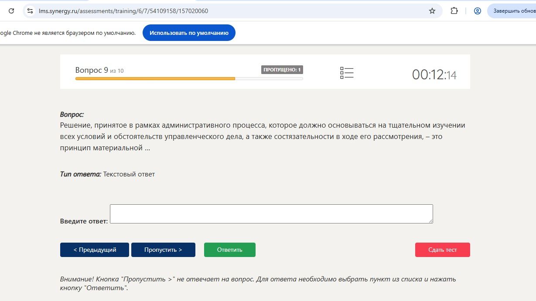Screen dimensions: 536x301
Task: Submit answer with 'Ответить' button
Action: pyautogui.click(x=230, y=250)
